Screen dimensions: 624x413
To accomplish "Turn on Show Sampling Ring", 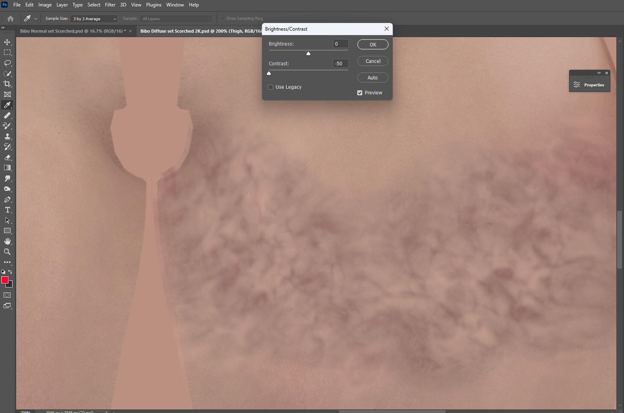I will click(x=222, y=18).
